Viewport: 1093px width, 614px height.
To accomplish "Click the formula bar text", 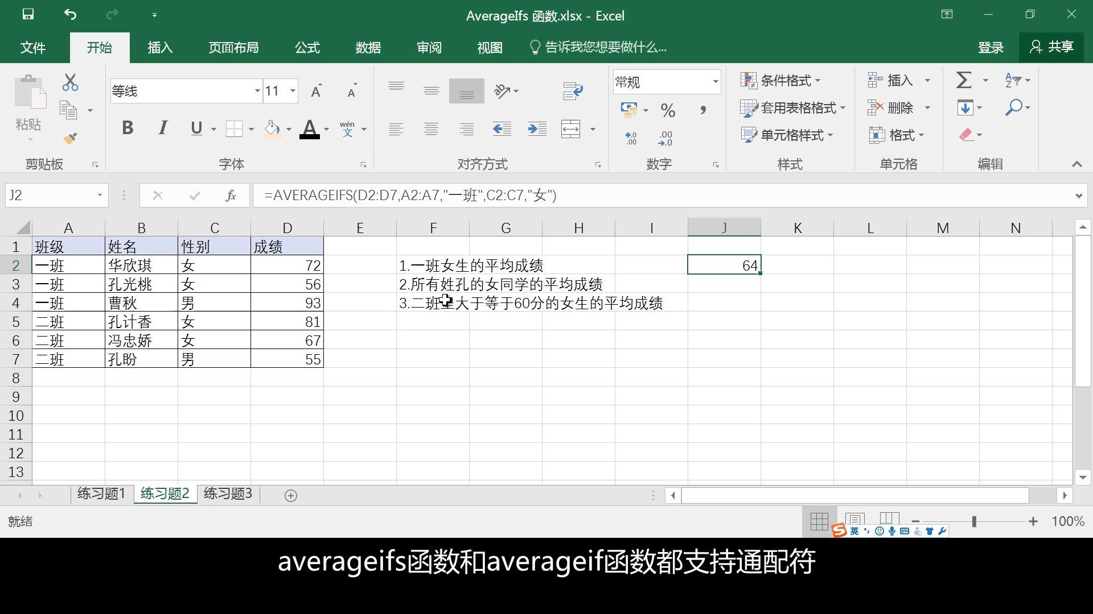I will [410, 196].
